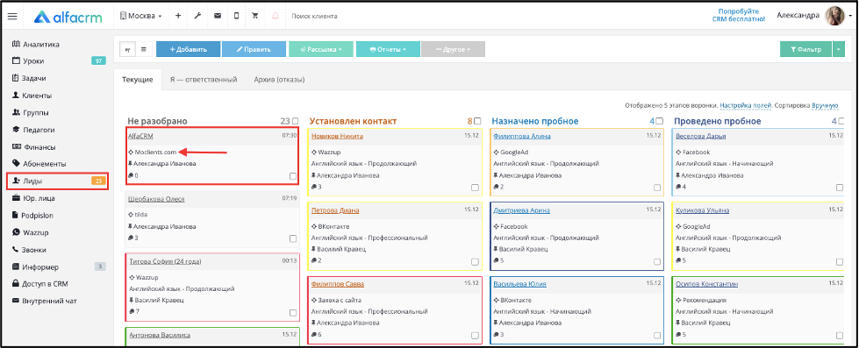This screenshot has height=348, width=859.
Task: Open the Дмитриева Арина lead
Action: pyautogui.click(x=521, y=210)
